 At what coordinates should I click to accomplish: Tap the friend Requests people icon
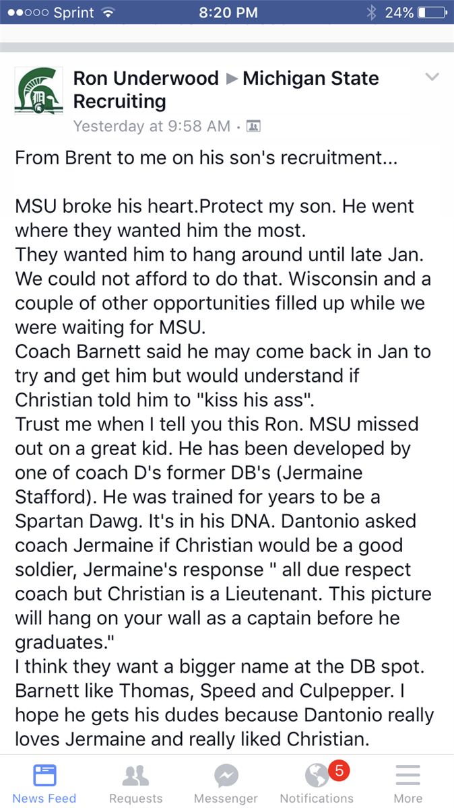tap(135, 776)
